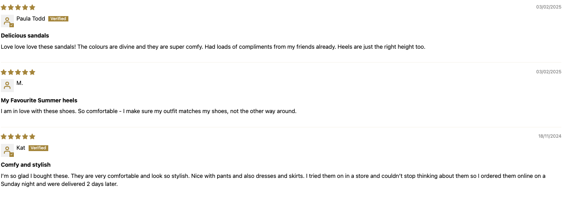Click the review text starting 'Love love love'

click(213, 46)
